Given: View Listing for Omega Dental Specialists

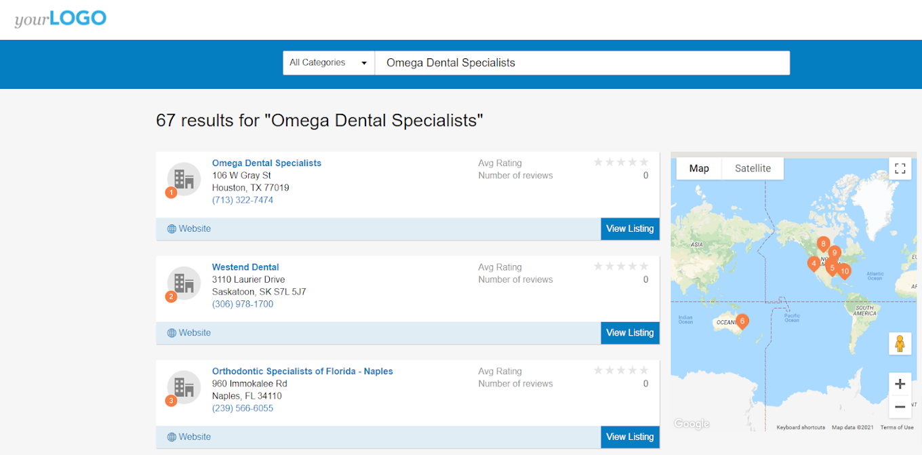Looking at the screenshot, I should tap(630, 229).
